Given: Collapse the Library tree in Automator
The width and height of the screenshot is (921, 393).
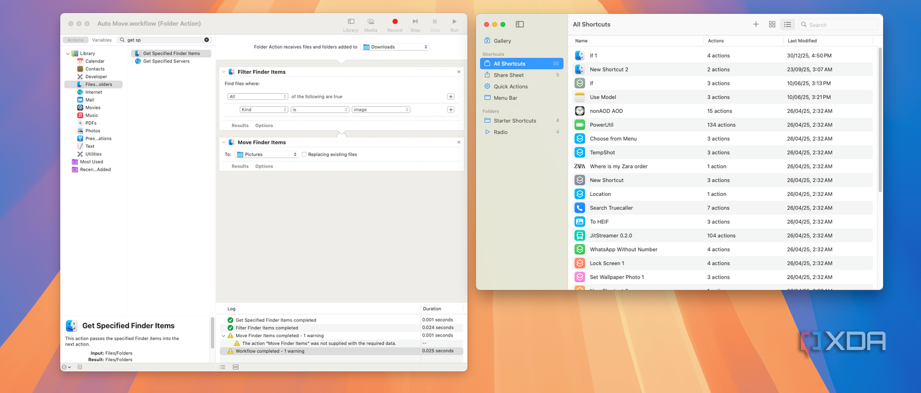Looking at the screenshot, I should (x=68, y=54).
